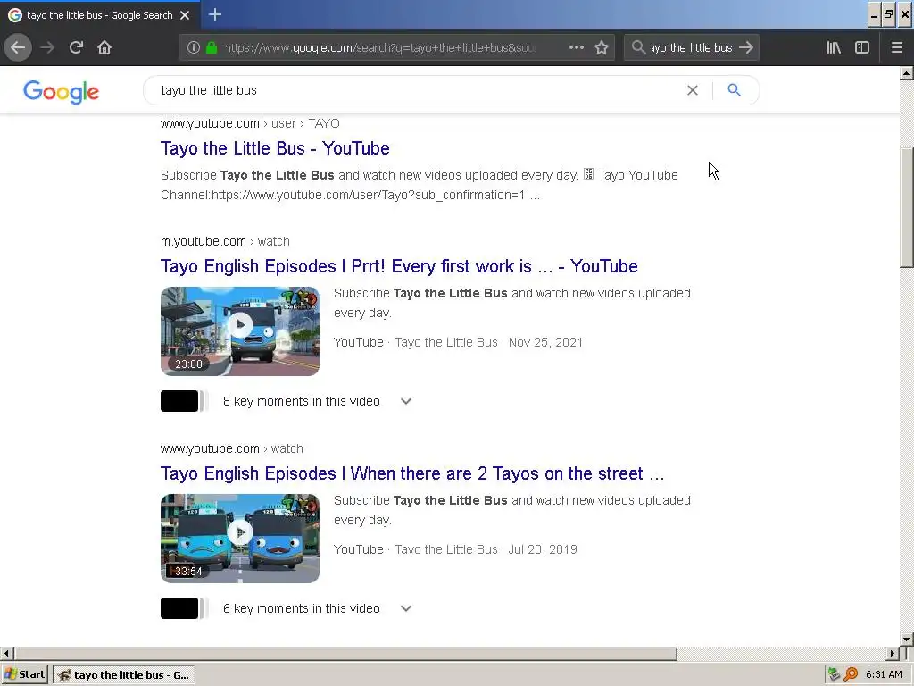Click the vertical scrollbar thumb
914x686 pixels.
[x=907, y=207]
